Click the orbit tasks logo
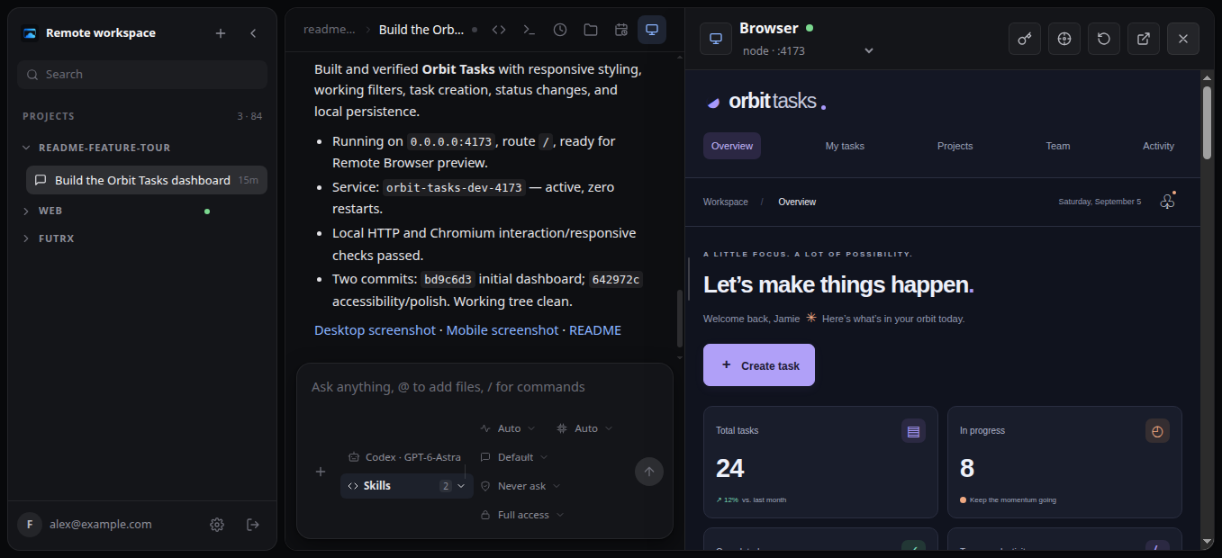This screenshot has height=558, width=1222. (765, 102)
